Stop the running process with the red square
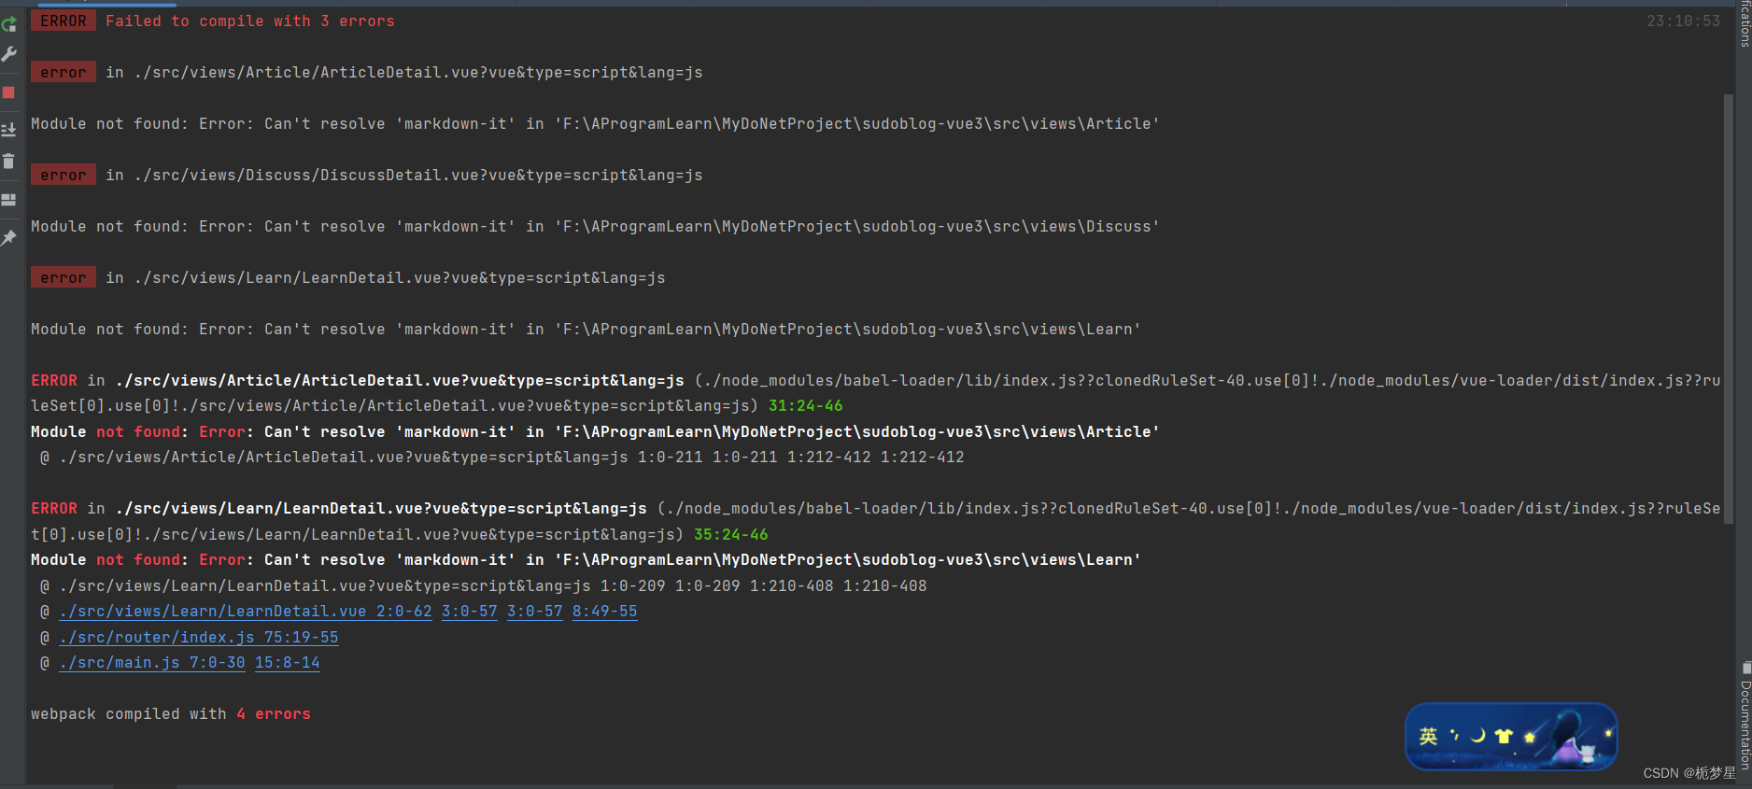The height and width of the screenshot is (789, 1752). (9, 92)
